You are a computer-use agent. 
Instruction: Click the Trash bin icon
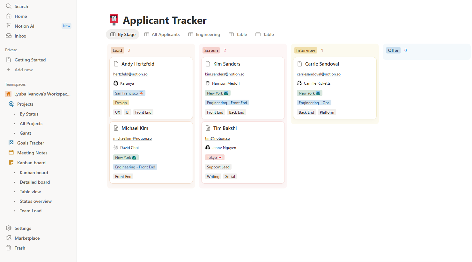9,248
